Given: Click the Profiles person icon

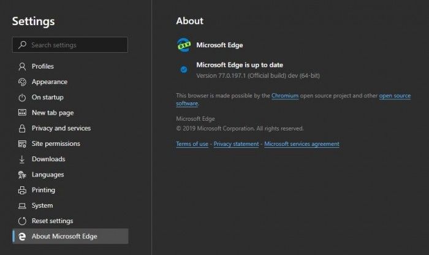Looking at the screenshot, I should click(x=22, y=66).
